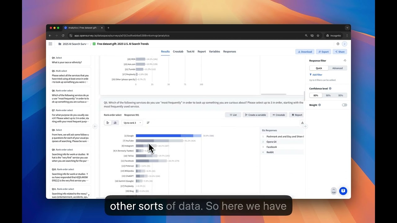Download the Q6 chart icon

(302, 123)
